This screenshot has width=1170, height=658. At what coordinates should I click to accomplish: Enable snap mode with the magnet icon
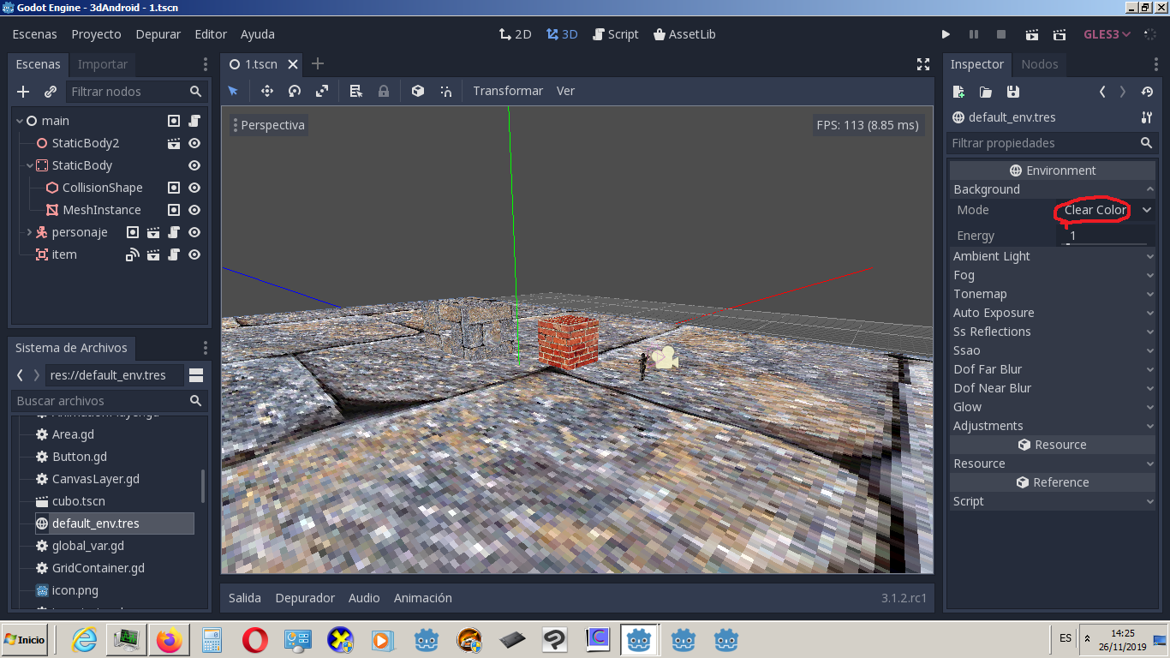tap(445, 90)
